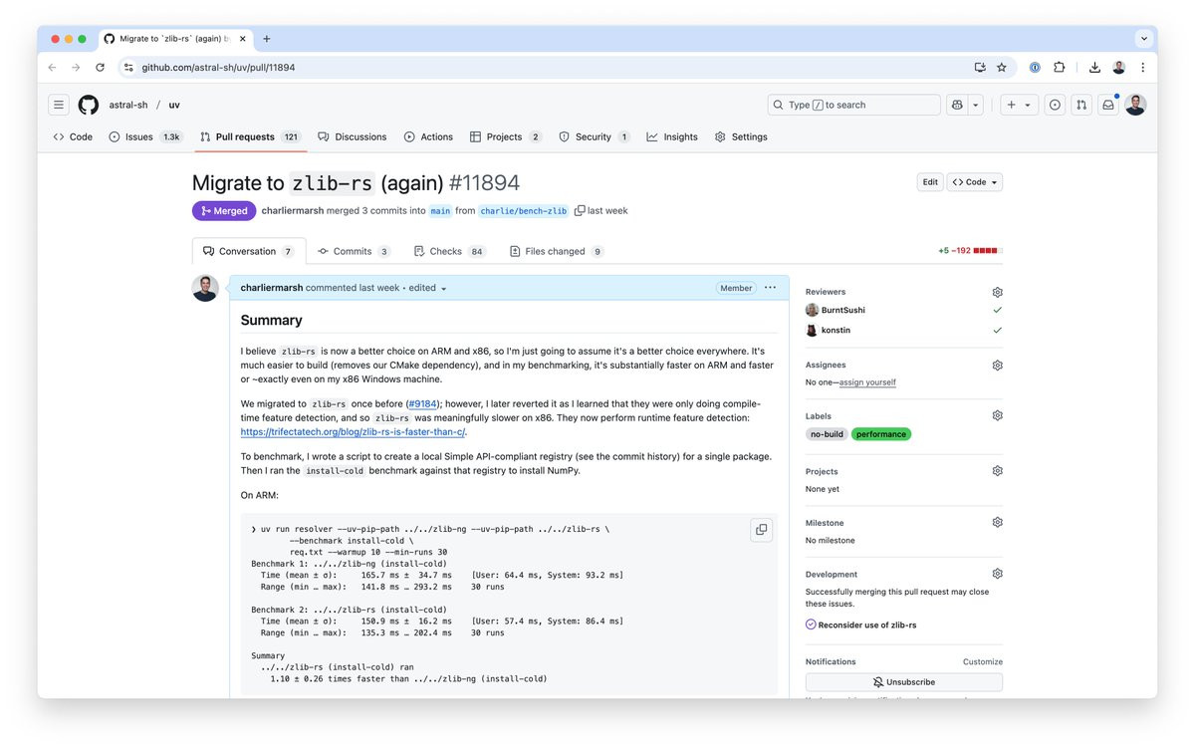Select the no-build label
Viewport: 1195px width, 748px height.
827,434
